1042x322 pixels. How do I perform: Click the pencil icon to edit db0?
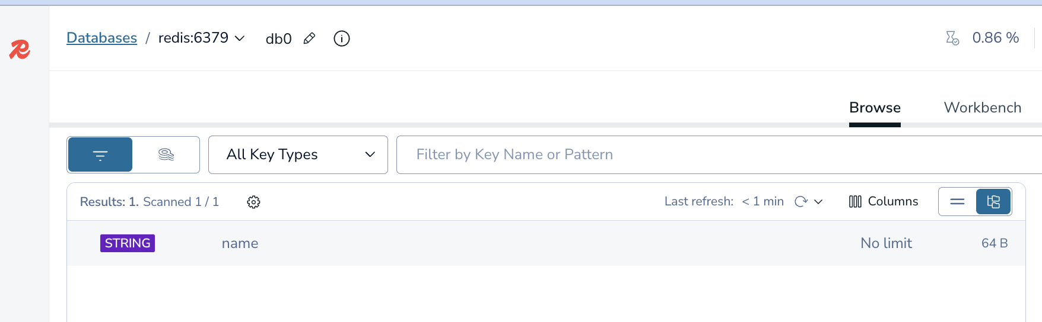click(x=309, y=38)
